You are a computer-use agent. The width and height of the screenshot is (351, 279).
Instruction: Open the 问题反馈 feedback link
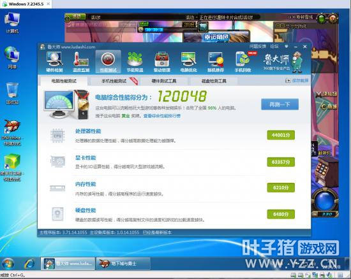click(x=258, y=46)
